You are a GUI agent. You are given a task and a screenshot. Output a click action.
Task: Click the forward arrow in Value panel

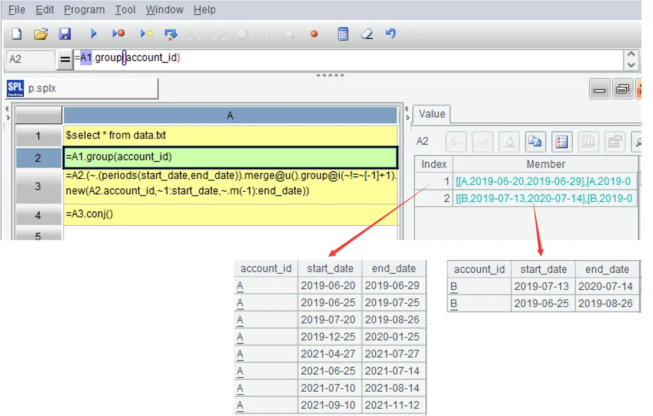coord(483,142)
